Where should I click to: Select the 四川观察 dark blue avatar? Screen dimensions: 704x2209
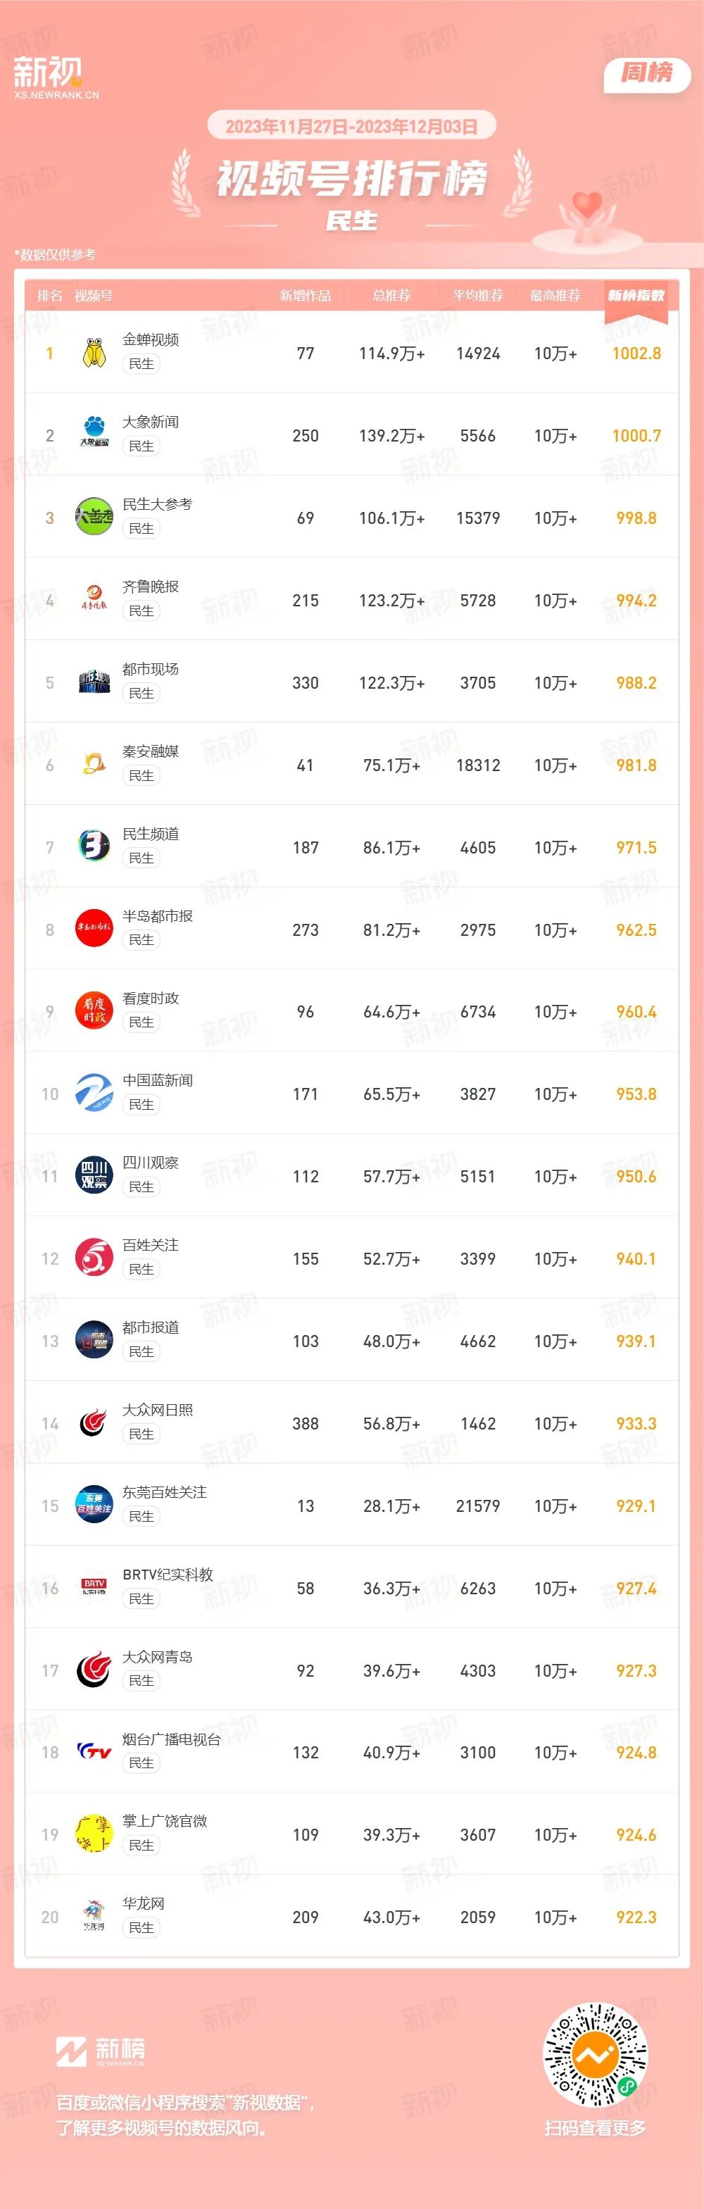[x=94, y=1176]
